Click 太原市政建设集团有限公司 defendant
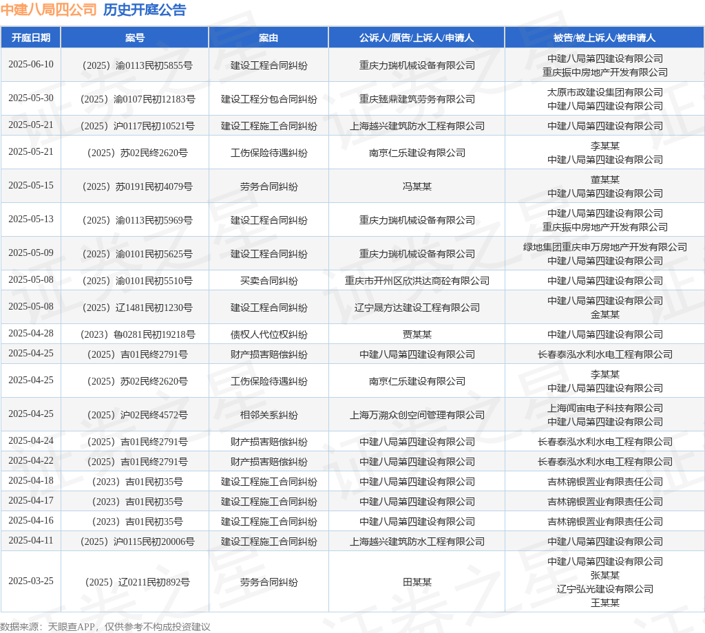The width and height of the screenshot is (705, 633). tap(604, 92)
